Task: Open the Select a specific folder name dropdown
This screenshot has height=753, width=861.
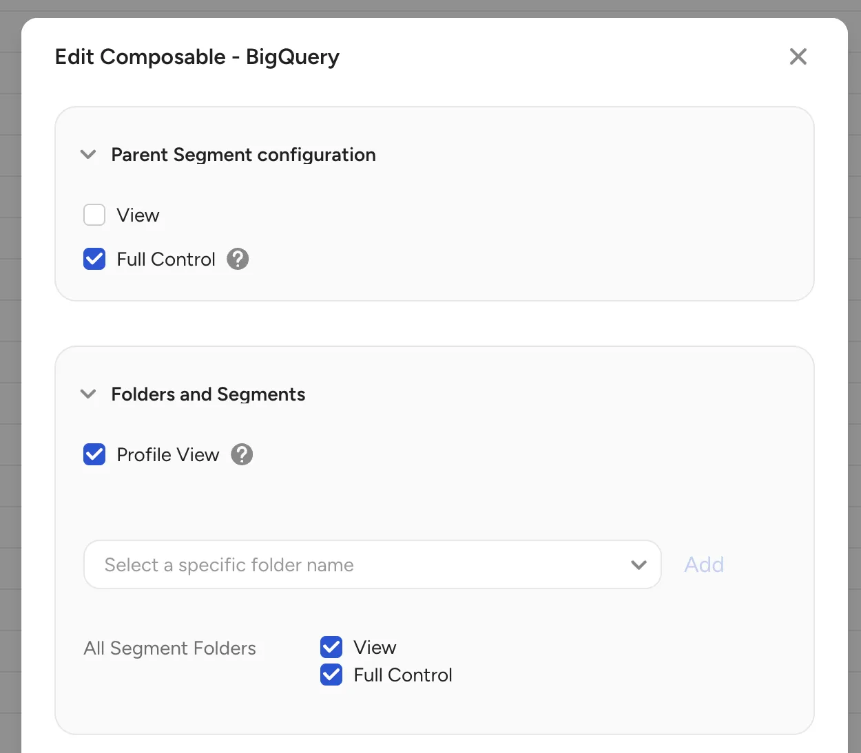Action: point(372,564)
